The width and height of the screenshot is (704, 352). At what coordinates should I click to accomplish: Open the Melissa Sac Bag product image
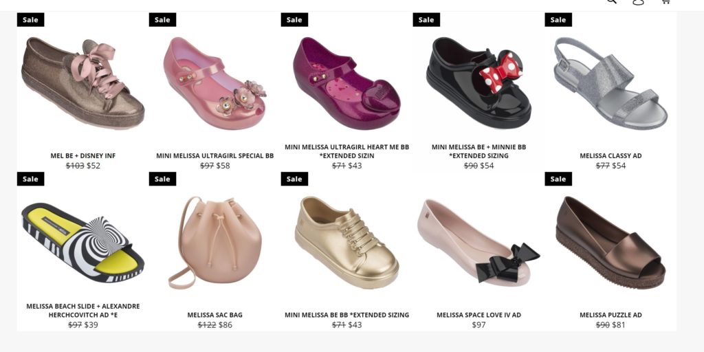[214, 243]
